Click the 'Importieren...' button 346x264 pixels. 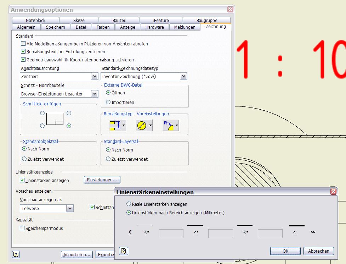click(x=77, y=254)
